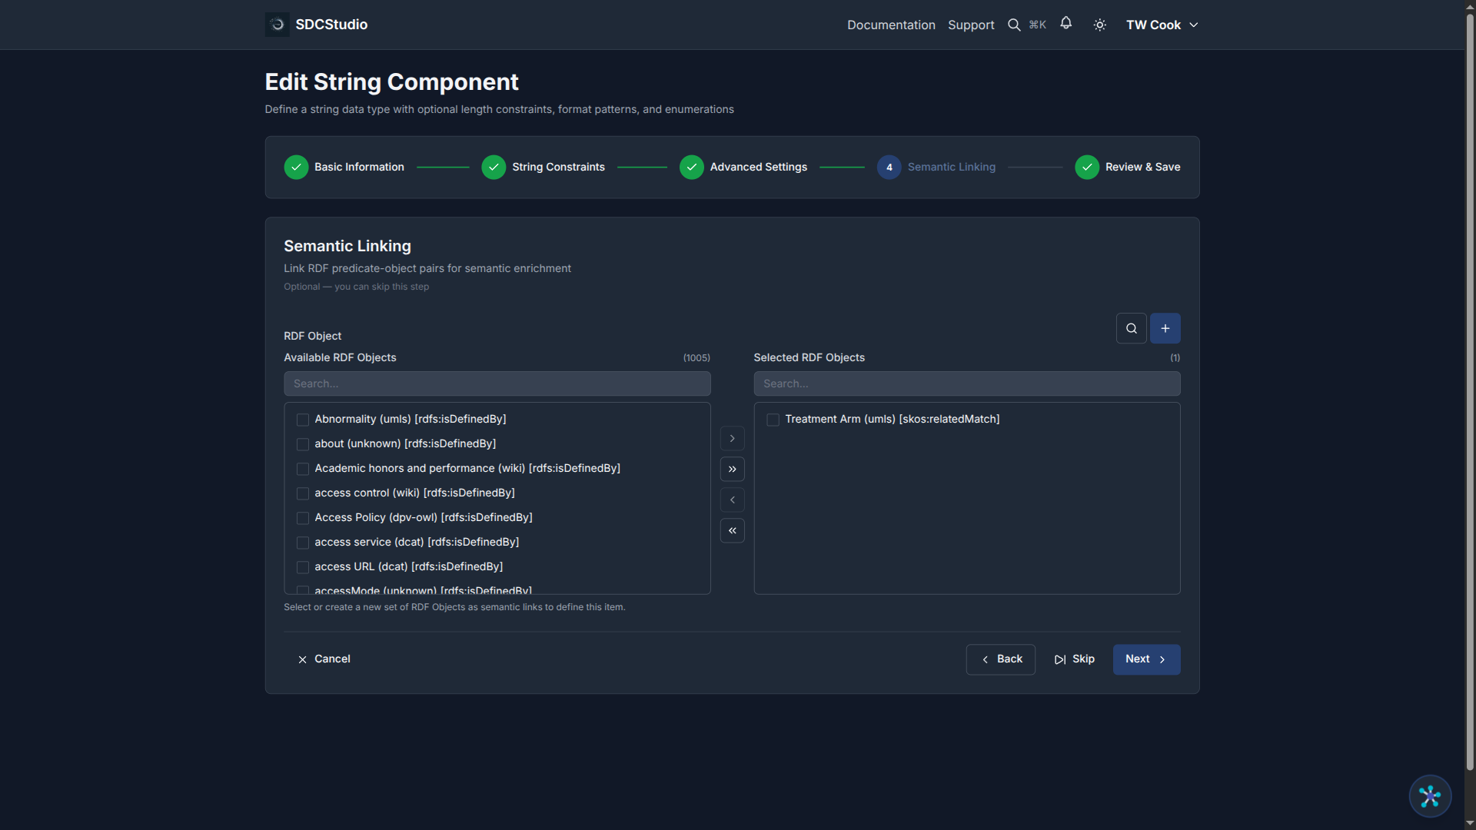Open the Documentation link

[x=891, y=25]
